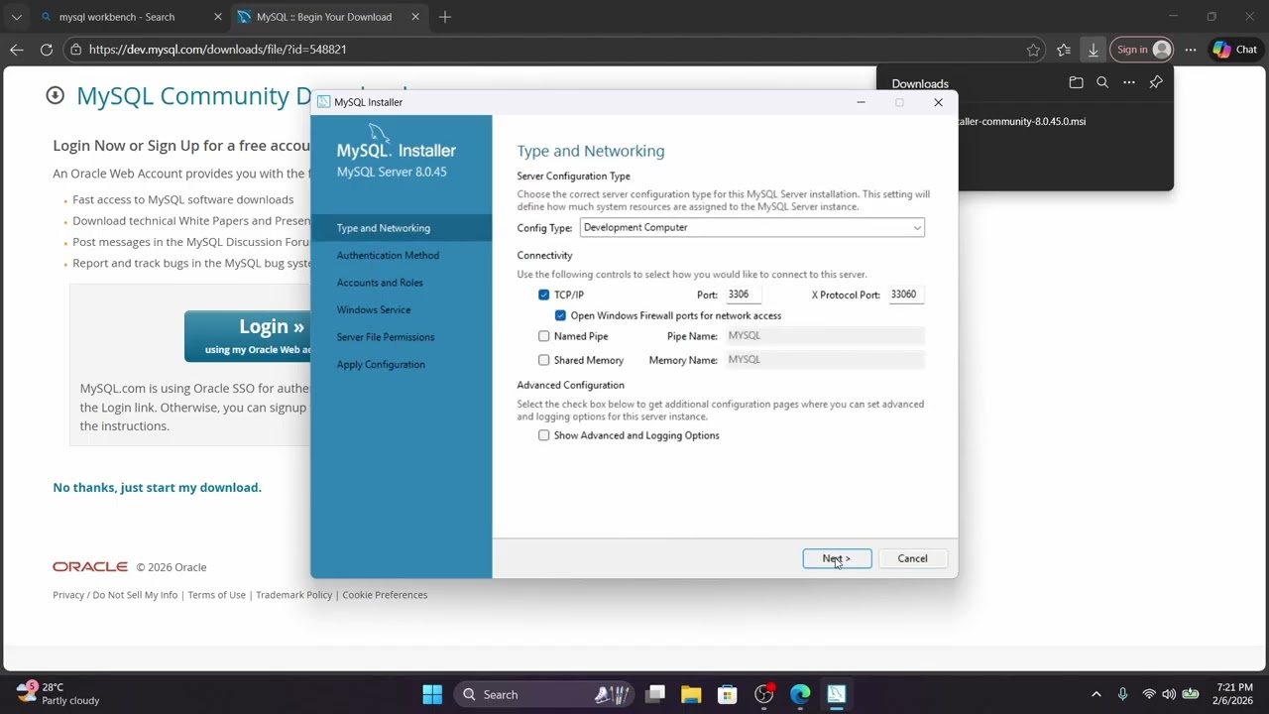Open Task View from taskbar
The image size is (1269, 714).
coord(655,694)
